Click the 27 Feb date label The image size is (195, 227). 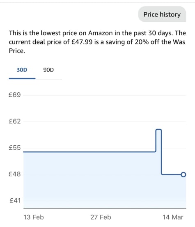click(101, 217)
